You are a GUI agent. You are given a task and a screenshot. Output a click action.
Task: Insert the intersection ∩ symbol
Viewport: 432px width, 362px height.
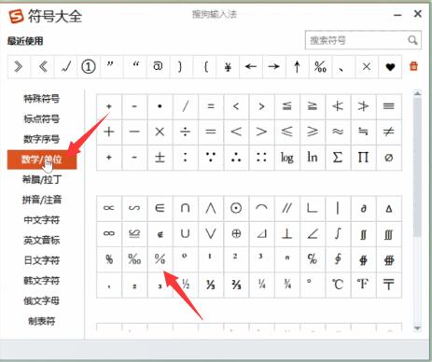pos(186,208)
